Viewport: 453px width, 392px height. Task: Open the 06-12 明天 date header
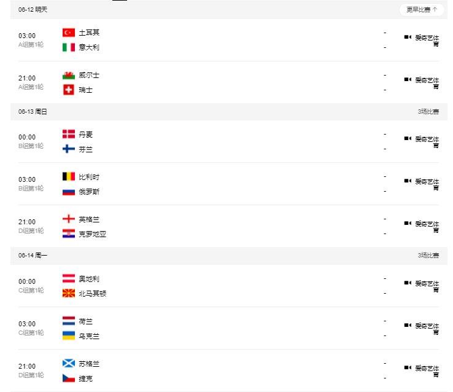click(x=33, y=10)
